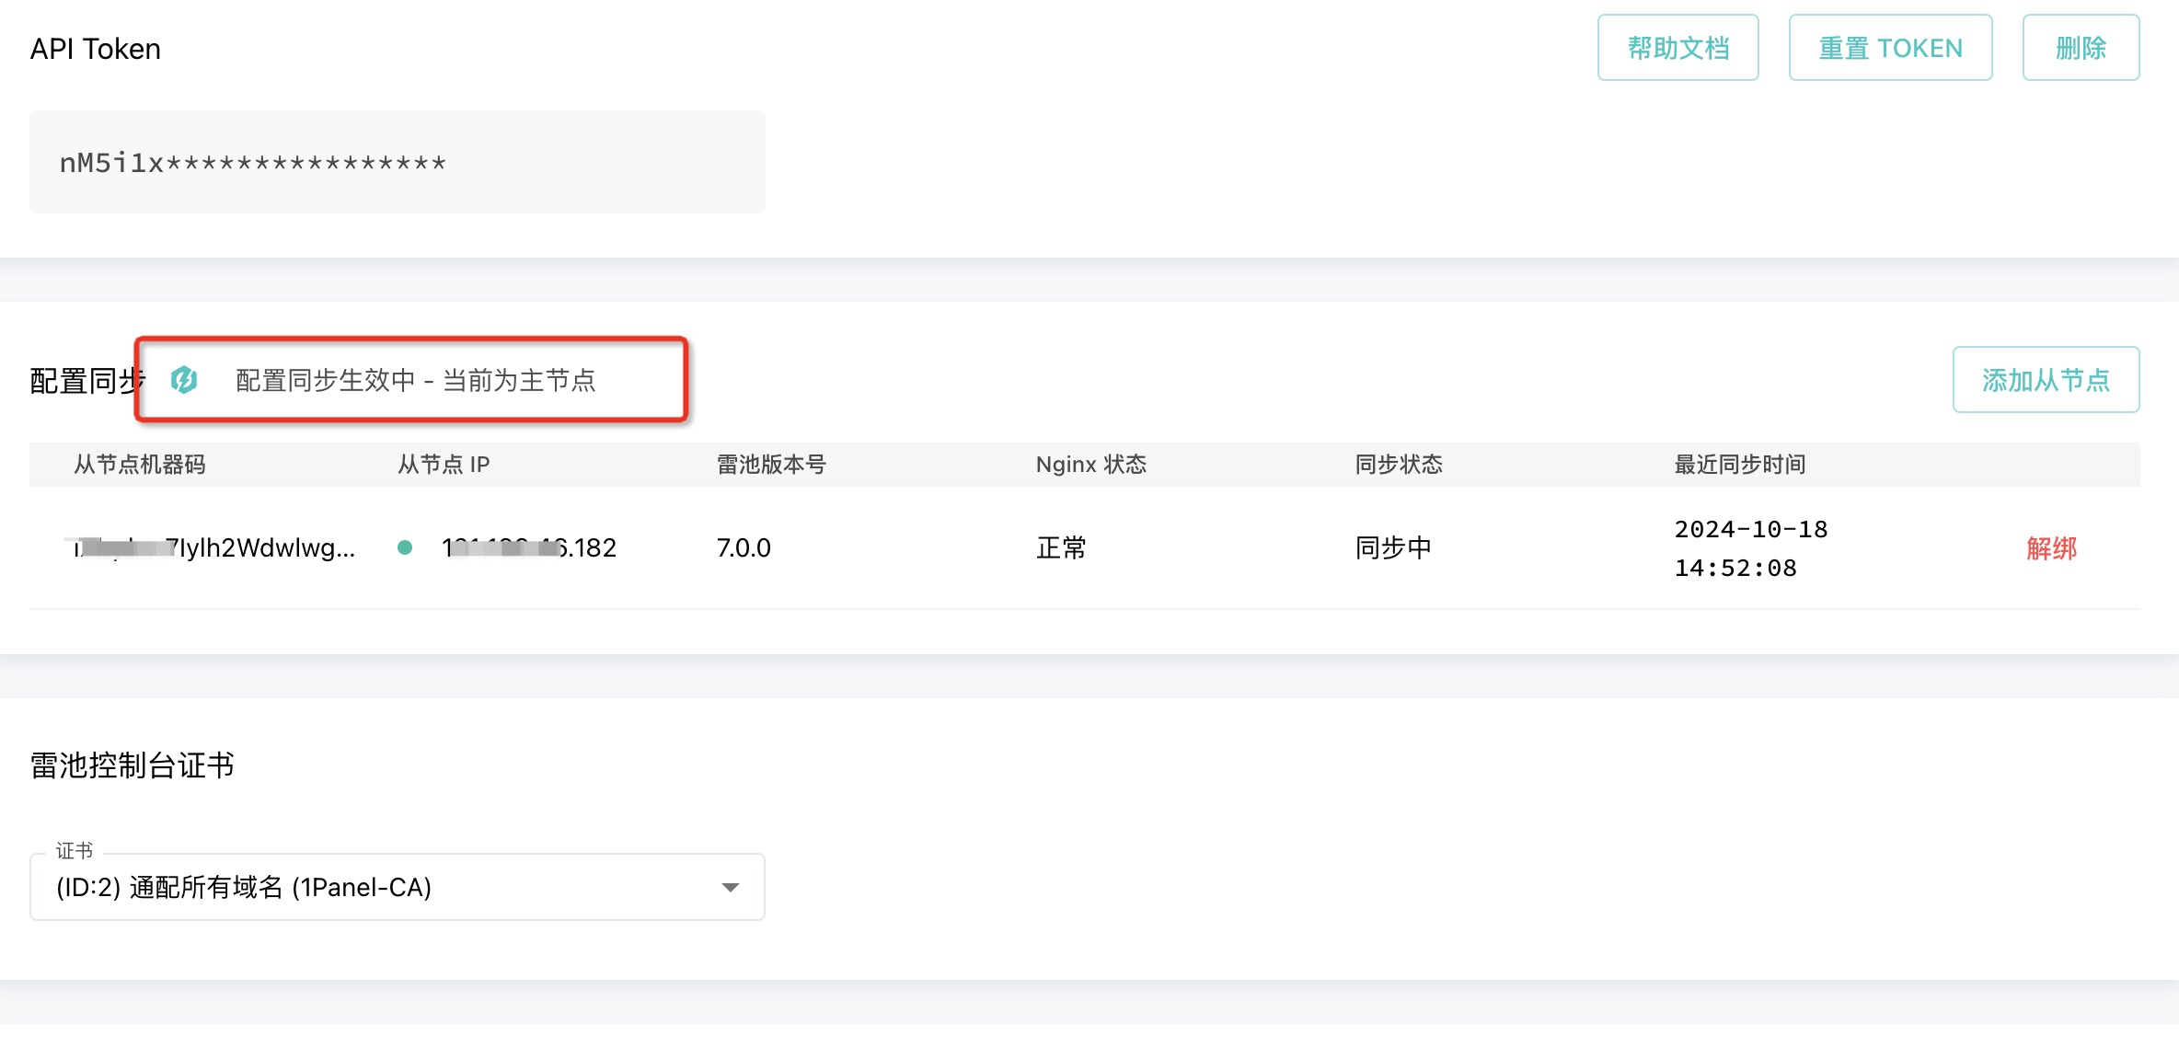This screenshot has width=2179, height=1047.
Task: Click the 雷池版本号 column header
Action: pos(771,465)
